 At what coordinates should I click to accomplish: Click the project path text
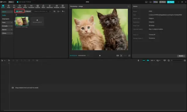point(165,15)
